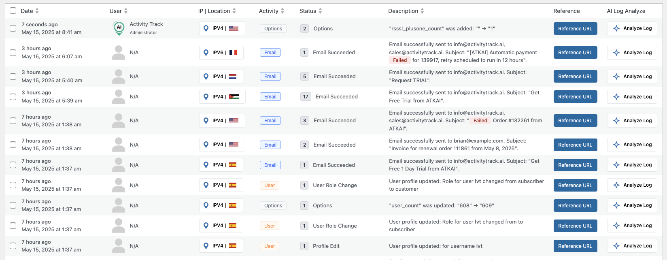This screenshot has width=667, height=260.
Task: Select checkbox for the 5:39 am email entry
Action: (13, 97)
